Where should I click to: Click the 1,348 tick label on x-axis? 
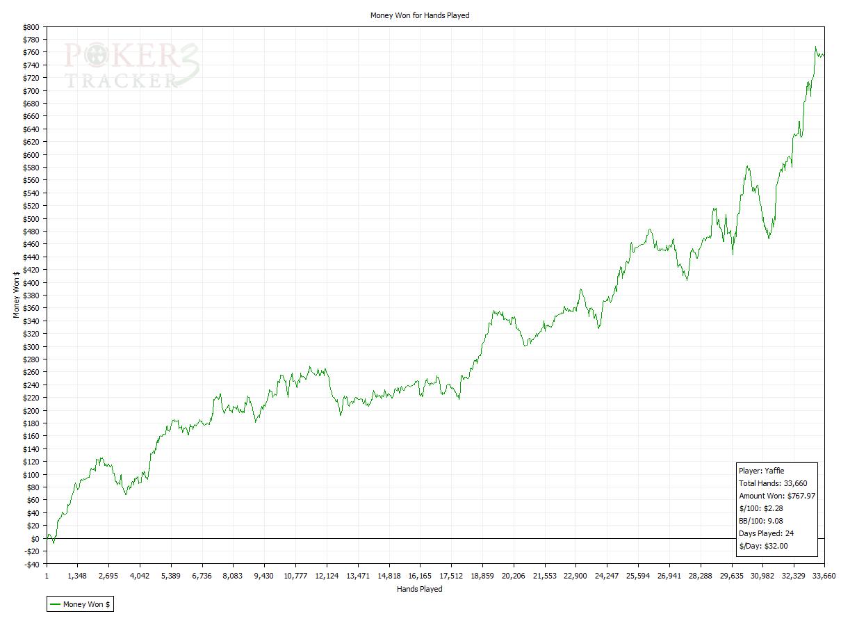77,576
